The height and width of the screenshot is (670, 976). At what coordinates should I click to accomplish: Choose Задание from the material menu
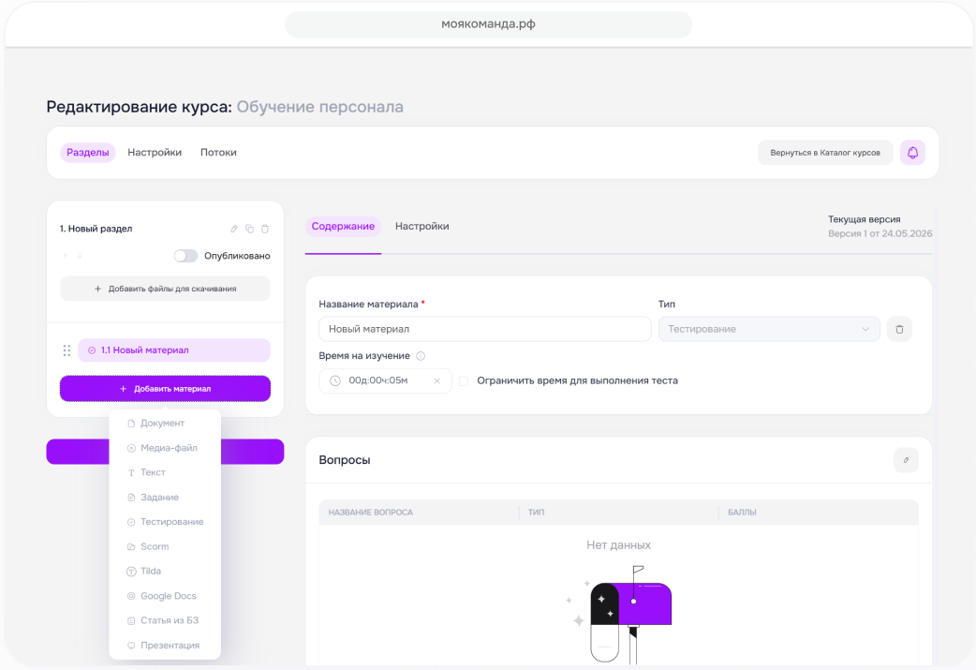[165, 497]
